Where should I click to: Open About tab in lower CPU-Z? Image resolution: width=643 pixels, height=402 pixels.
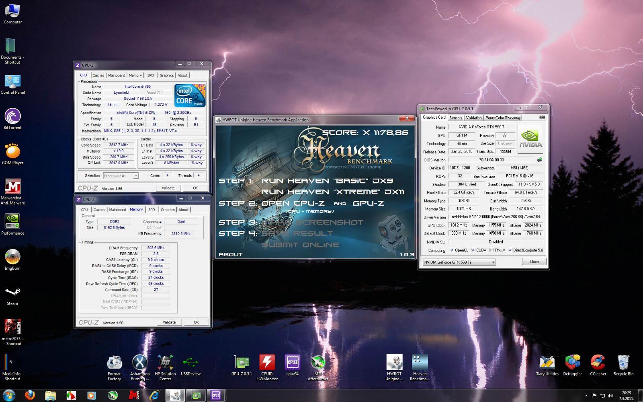coord(184,210)
